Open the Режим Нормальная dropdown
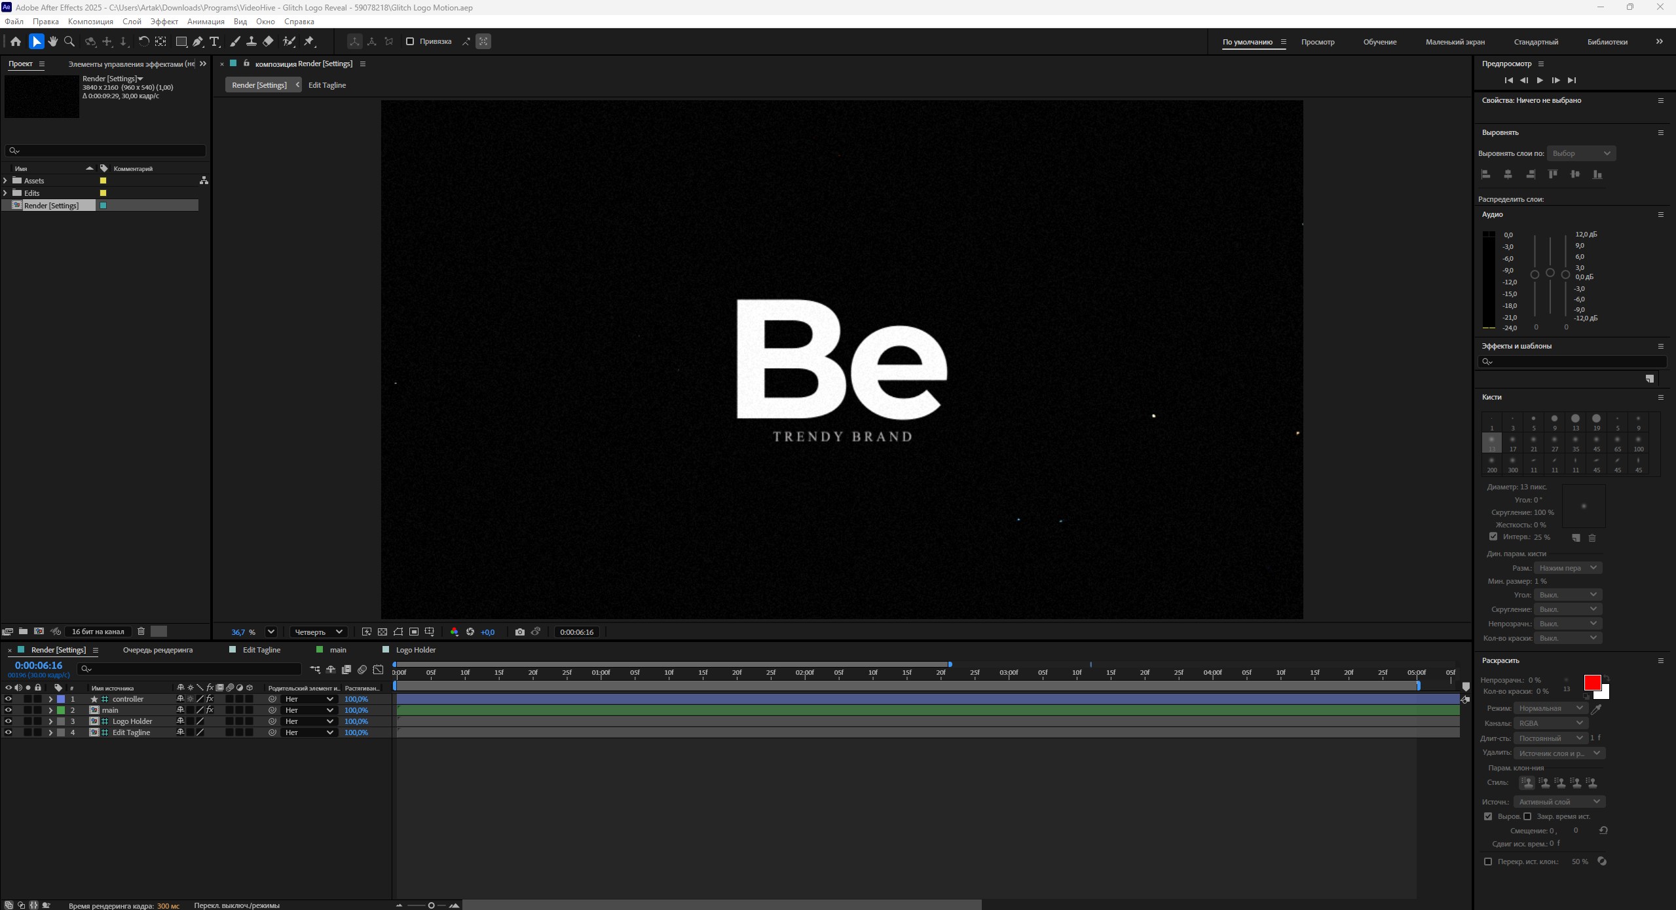This screenshot has height=910, width=1676. pos(1550,708)
